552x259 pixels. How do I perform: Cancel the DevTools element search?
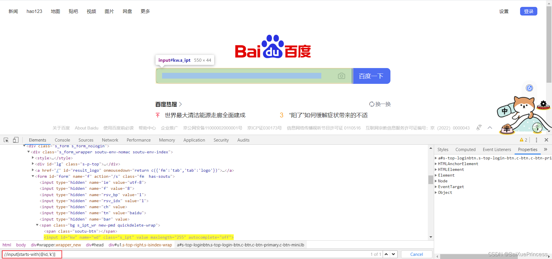[417, 254]
